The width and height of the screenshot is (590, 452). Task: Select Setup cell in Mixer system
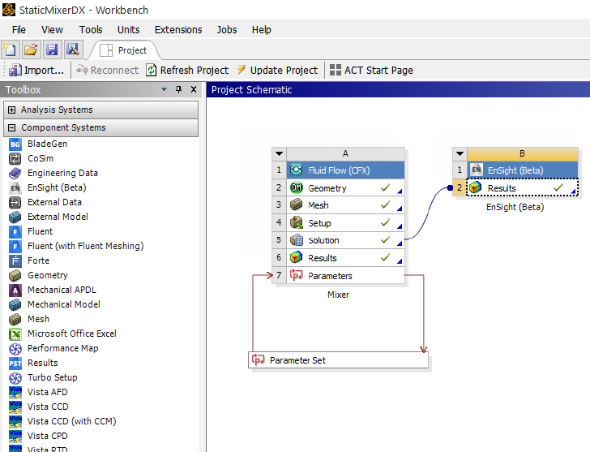point(345,223)
